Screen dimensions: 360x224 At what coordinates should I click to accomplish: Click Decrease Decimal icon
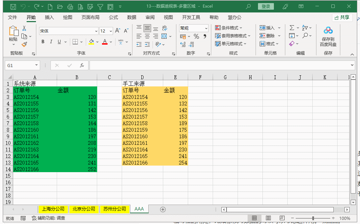191,44
